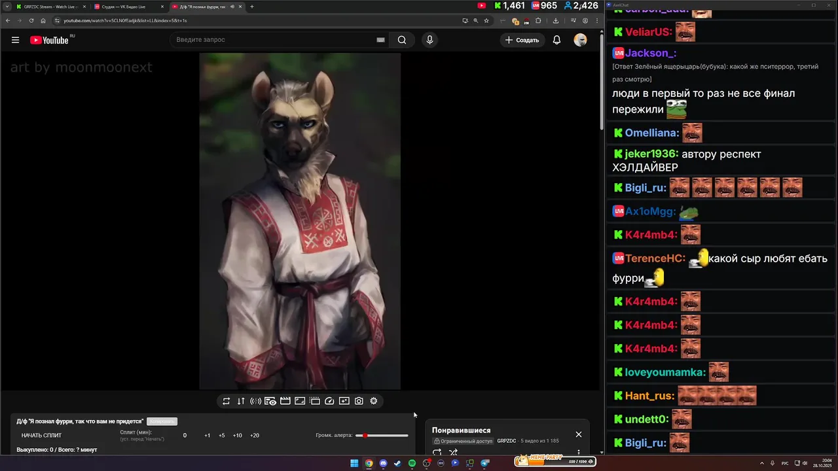This screenshot has width=838, height=471.
Task: Open the browser three-dot menu
Action: (596, 20)
